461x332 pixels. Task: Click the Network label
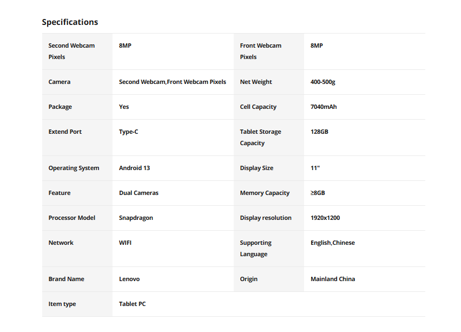[61, 243]
